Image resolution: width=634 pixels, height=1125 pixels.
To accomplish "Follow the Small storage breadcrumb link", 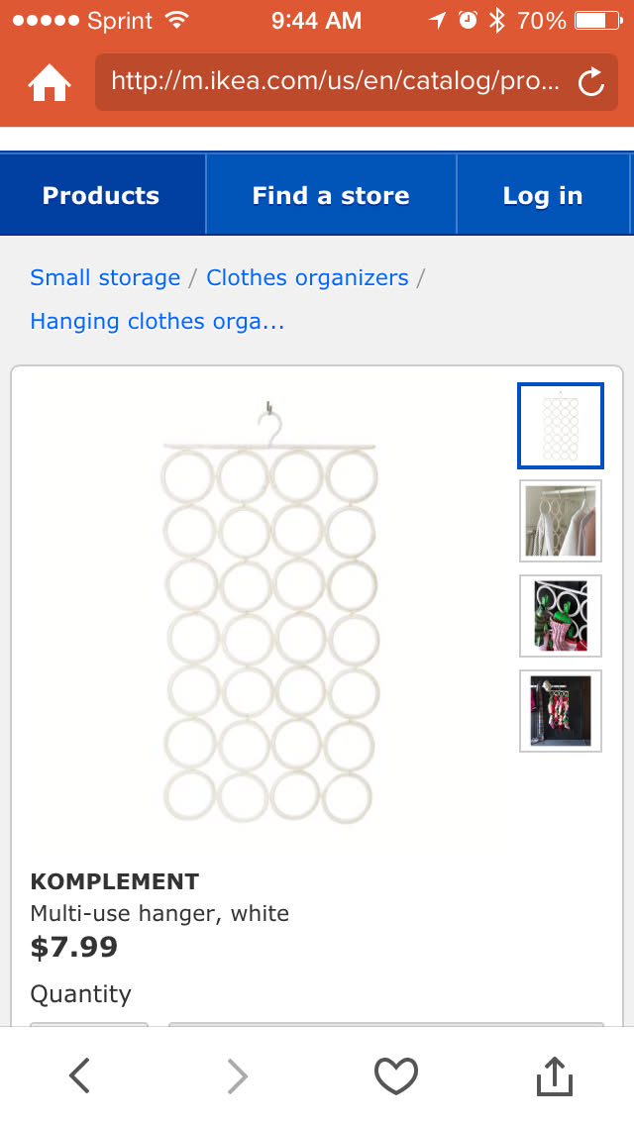I will [x=105, y=277].
